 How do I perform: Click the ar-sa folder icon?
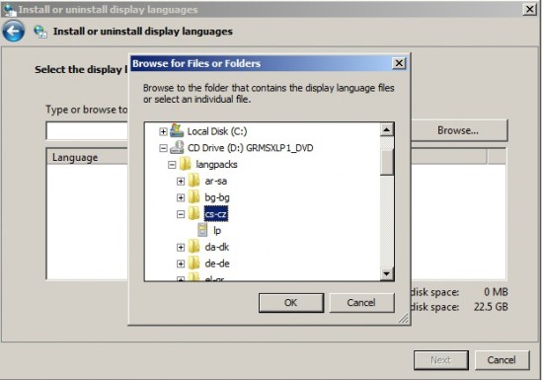click(194, 181)
